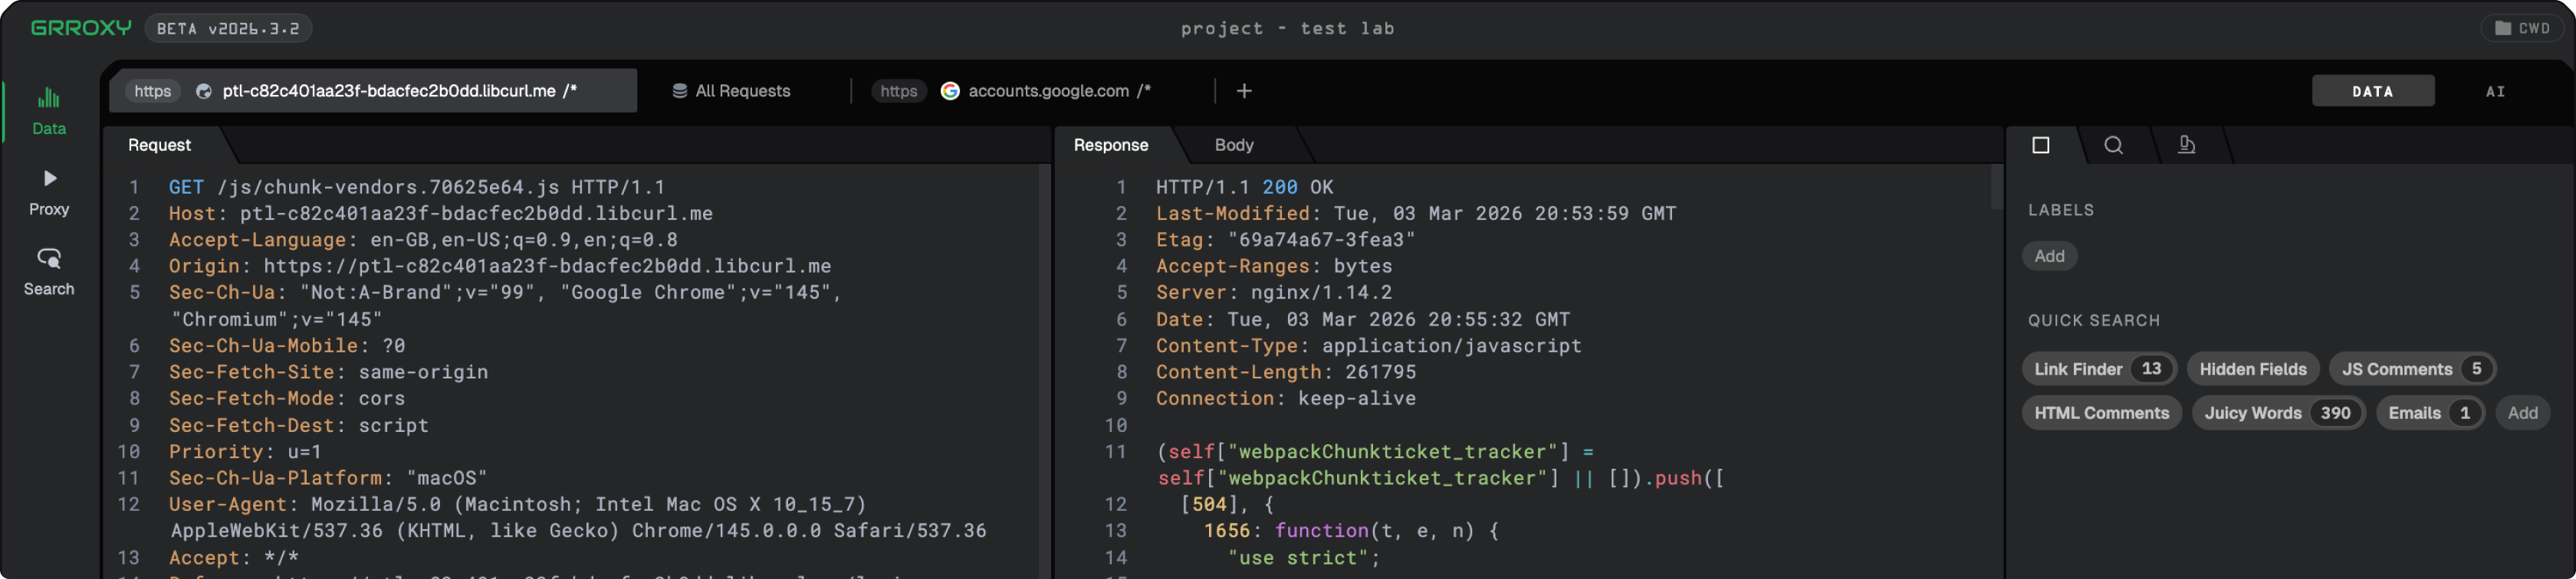Click the CWD folder button
Image resolution: width=2576 pixels, height=579 pixels.
[2521, 28]
